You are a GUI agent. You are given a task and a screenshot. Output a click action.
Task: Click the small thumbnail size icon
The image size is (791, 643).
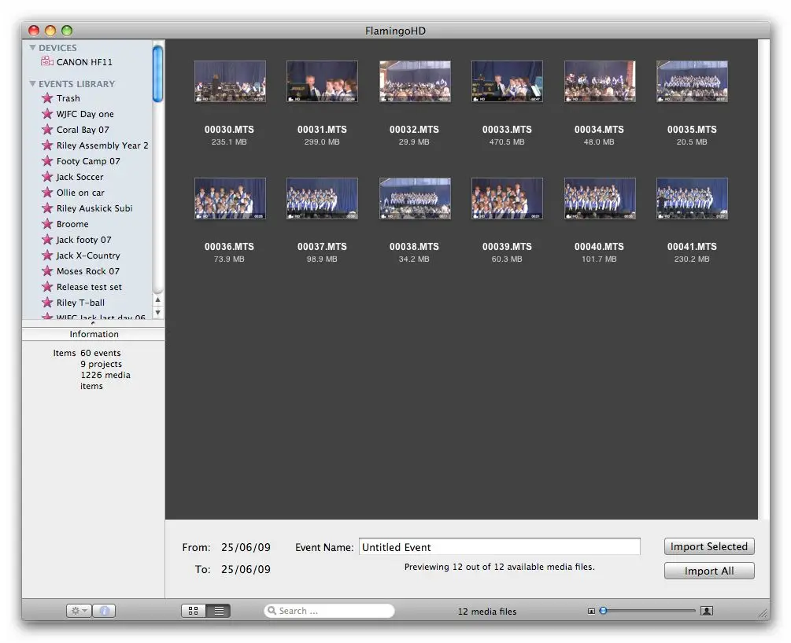pos(591,612)
